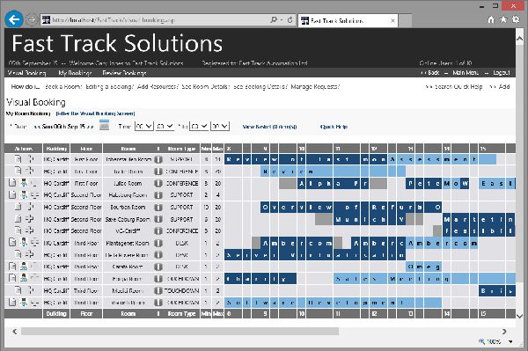Open the start time hour dropdown

[144, 127]
